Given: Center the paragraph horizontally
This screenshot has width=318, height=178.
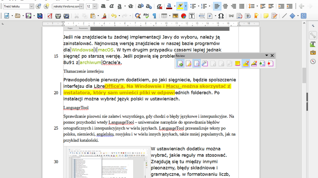Looking at the screenshot, I should (x=225, y=6).
